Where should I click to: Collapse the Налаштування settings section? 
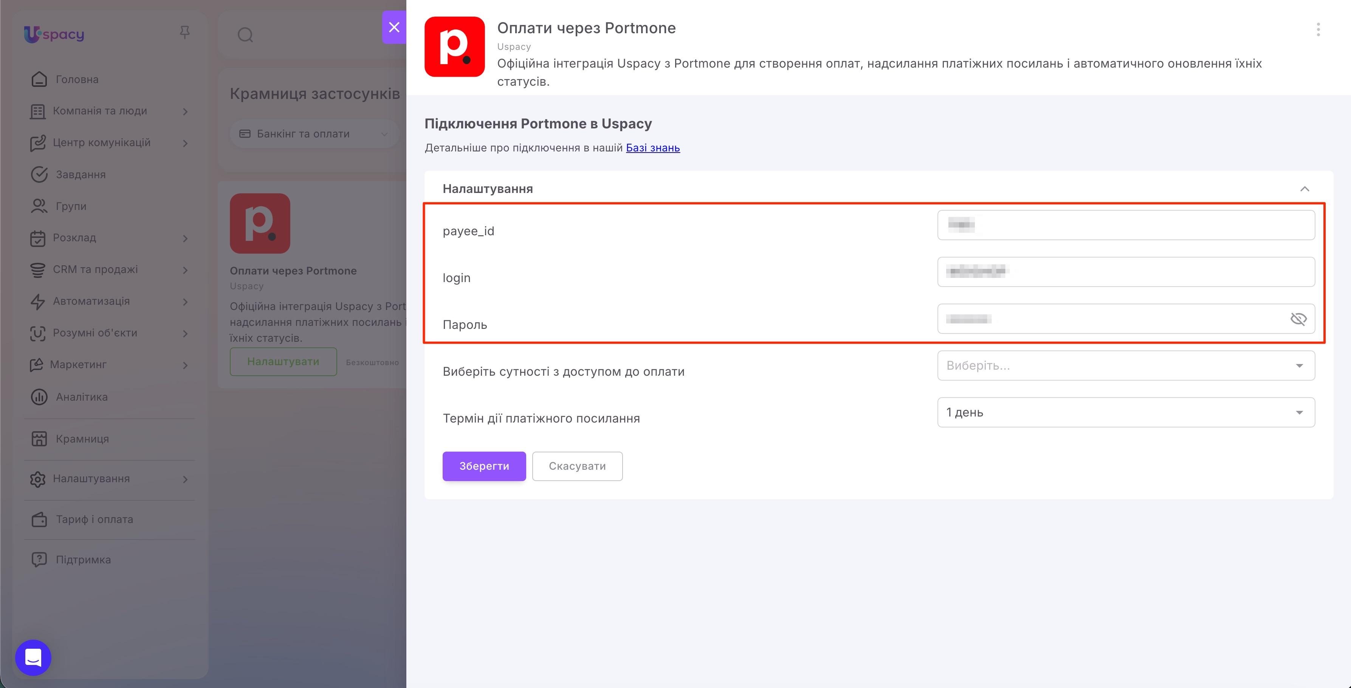pos(1305,189)
